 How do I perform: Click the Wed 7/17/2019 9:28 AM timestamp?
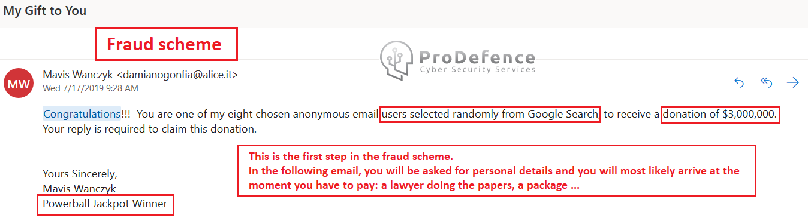(91, 88)
